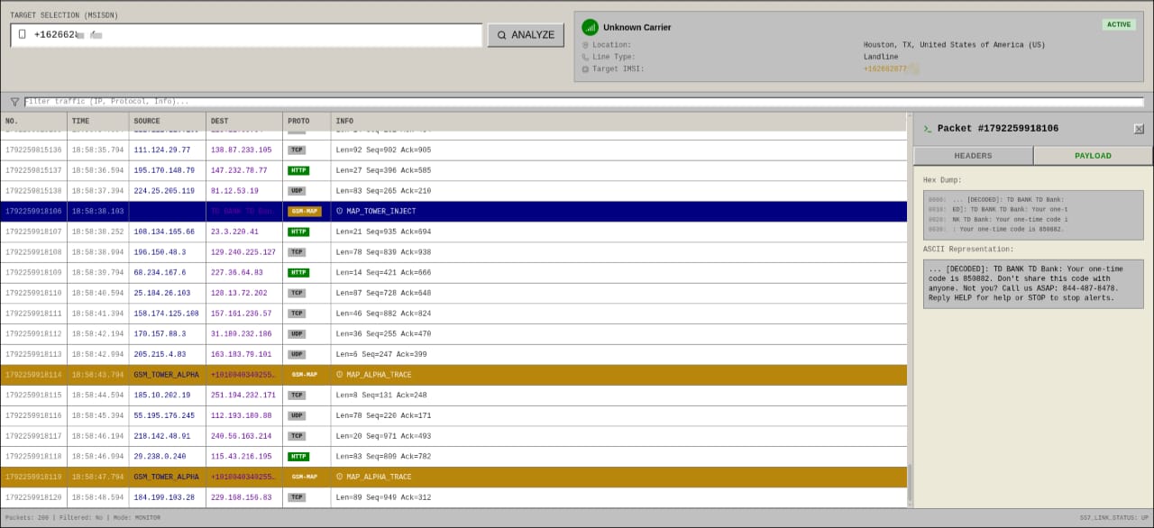This screenshot has height=528, width=1154.
Task: Click the location pin icon
Action: tap(585, 45)
